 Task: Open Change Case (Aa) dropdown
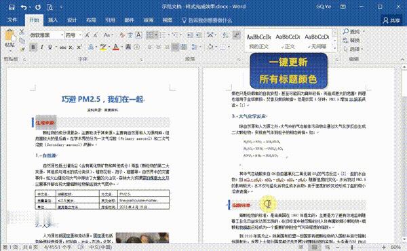[109, 35]
